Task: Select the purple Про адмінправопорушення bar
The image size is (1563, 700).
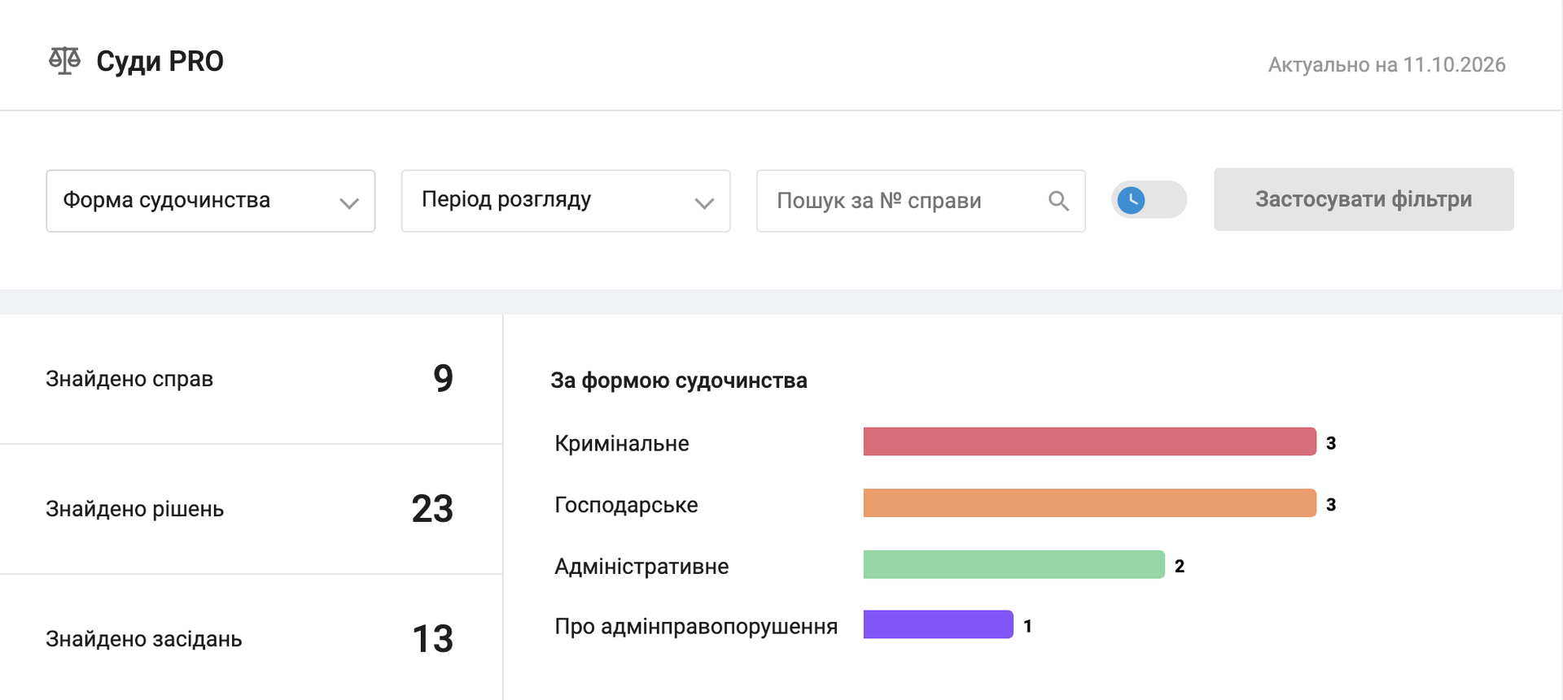Action: tap(939, 624)
